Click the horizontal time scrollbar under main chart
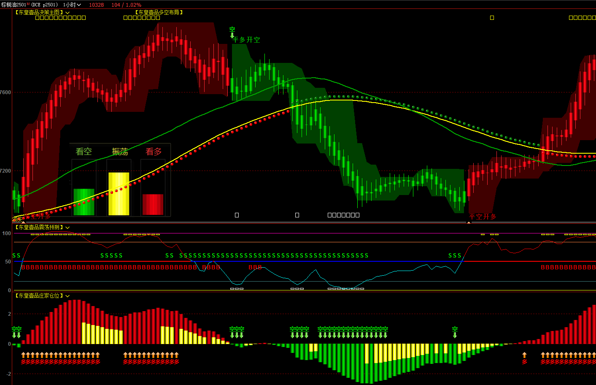The width and height of the screenshot is (596, 385). (x=305, y=222)
